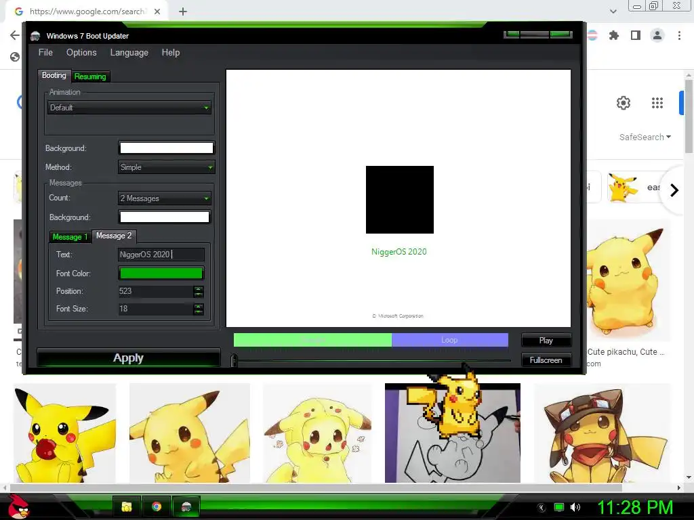
Task: Open the Google apps grid icon
Action: click(657, 103)
